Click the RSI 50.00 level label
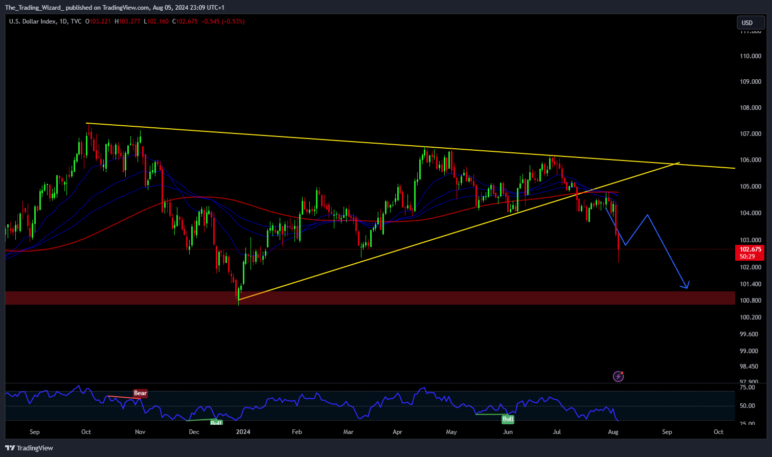This screenshot has width=772, height=457. coord(747,406)
